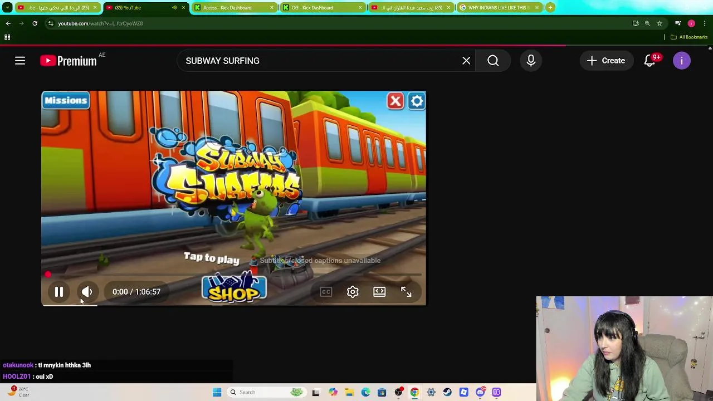Viewport: 713px width, 401px height.
Task: Open Steam from the taskbar
Action: (447, 392)
